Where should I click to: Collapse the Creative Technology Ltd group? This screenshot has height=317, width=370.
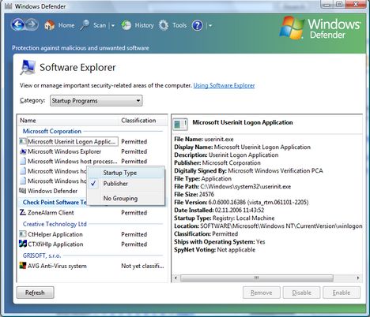pos(55,224)
